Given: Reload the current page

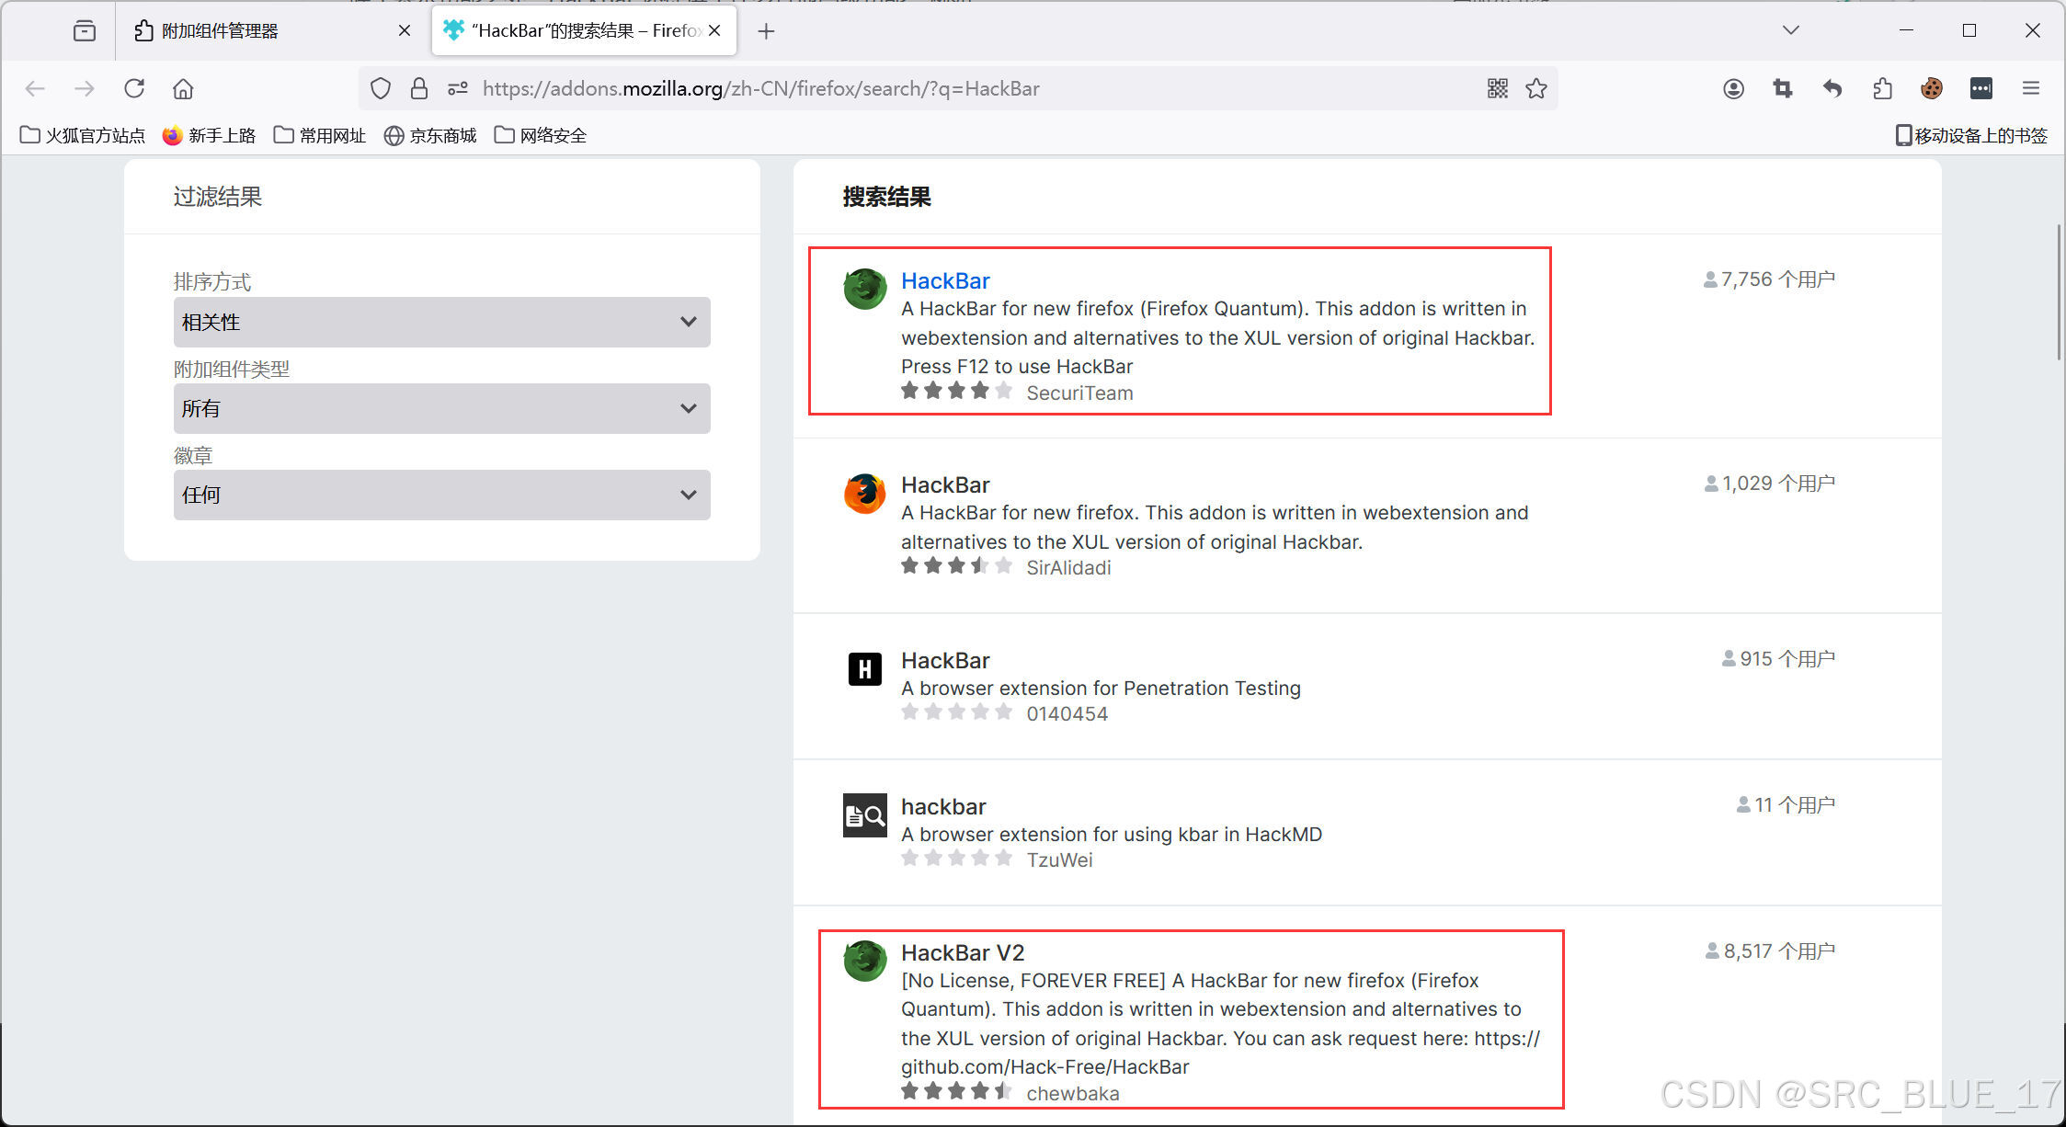Looking at the screenshot, I should pyautogui.click(x=134, y=88).
